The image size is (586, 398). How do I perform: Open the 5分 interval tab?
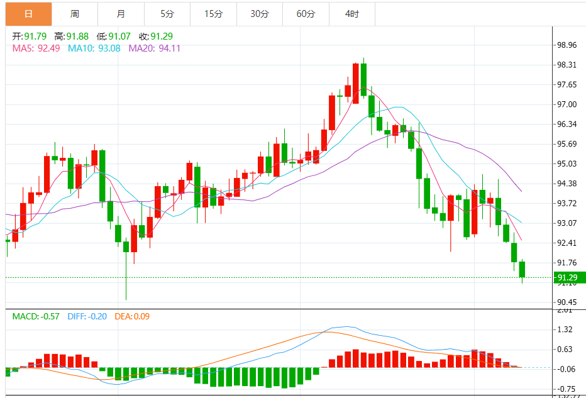[x=167, y=14]
